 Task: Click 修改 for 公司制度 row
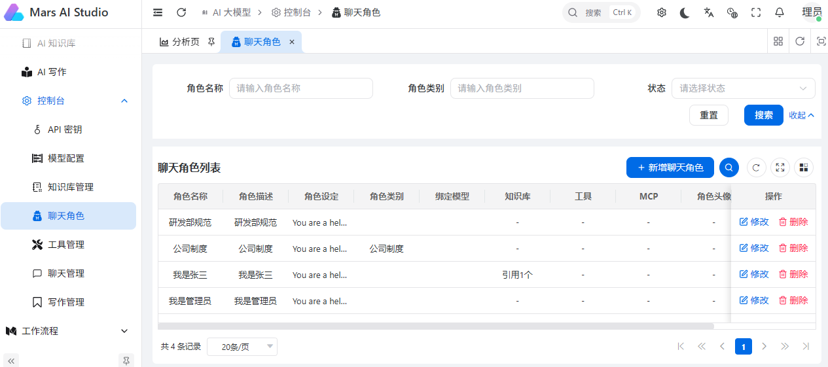pos(754,249)
